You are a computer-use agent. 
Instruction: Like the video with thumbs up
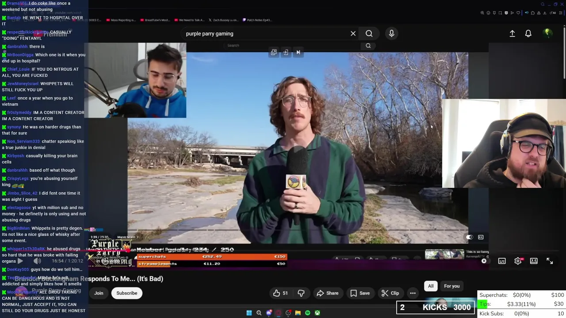(x=280, y=293)
